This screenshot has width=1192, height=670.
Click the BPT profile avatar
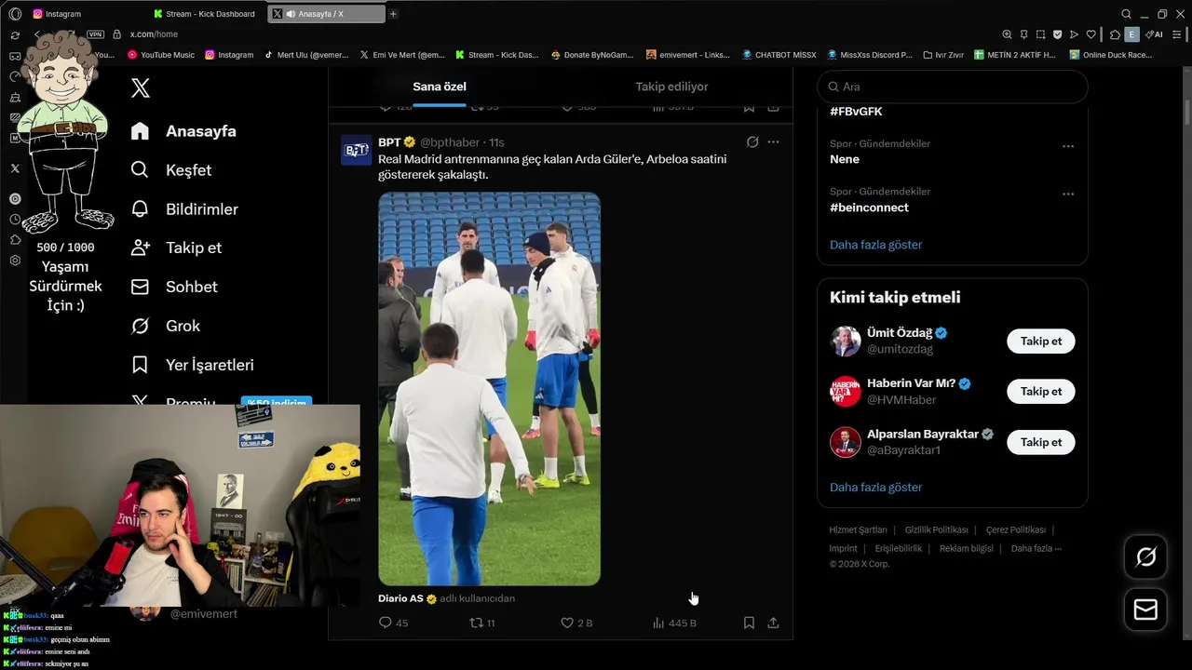click(x=356, y=150)
